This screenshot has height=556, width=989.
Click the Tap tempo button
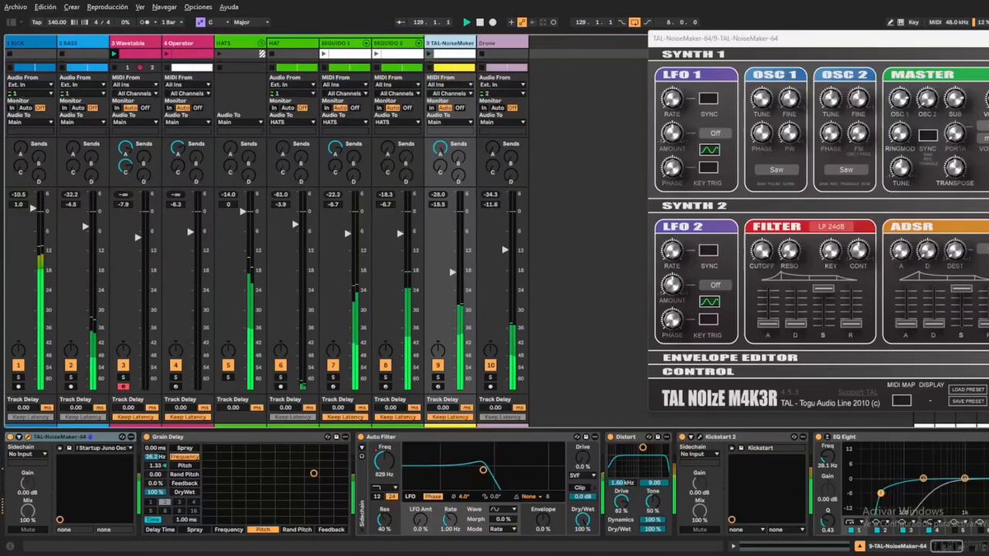click(x=37, y=22)
